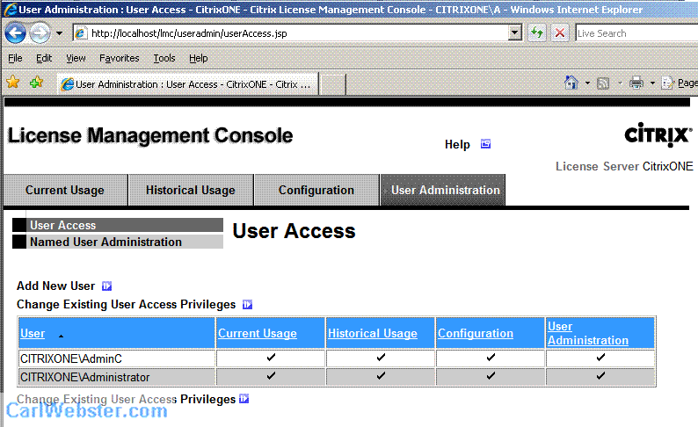The image size is (698, 427).
Task: Click the Citrix logo
Action: tap(658, 134)
